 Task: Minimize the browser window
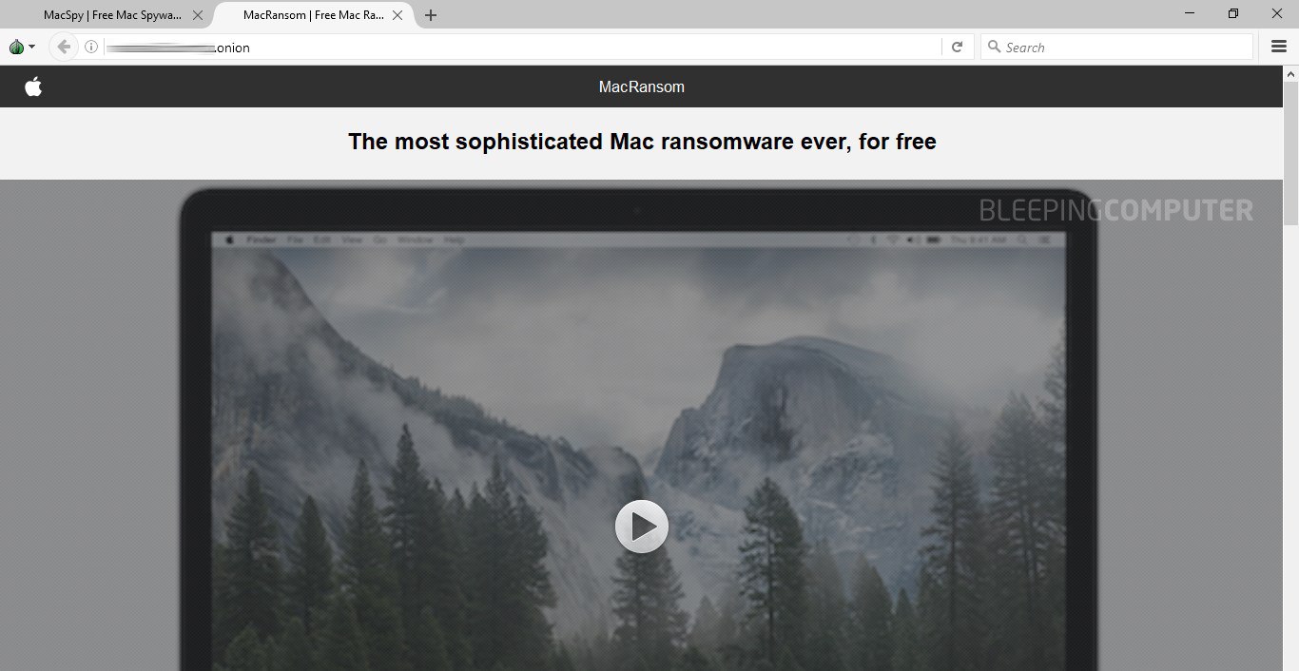[1190, 13]
